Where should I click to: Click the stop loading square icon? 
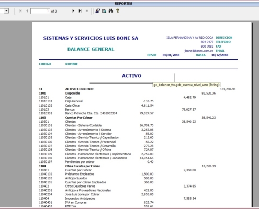coord(87,11)
